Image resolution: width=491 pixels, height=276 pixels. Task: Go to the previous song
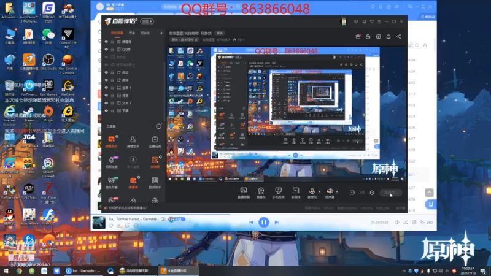(251, 222)
